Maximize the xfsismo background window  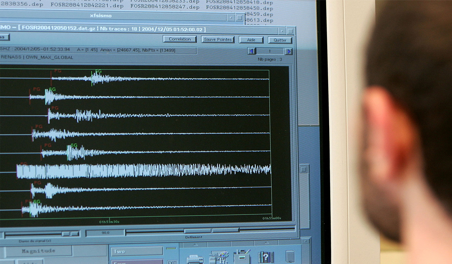(x=240, y=18)
